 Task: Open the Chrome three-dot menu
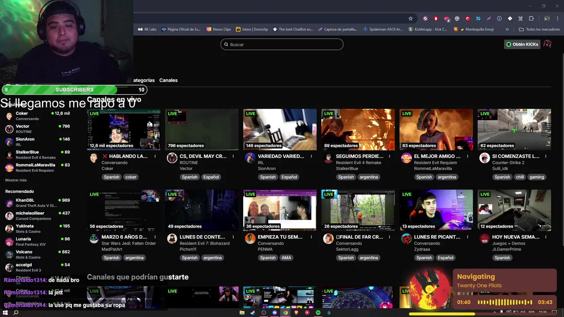coord(557,18)
